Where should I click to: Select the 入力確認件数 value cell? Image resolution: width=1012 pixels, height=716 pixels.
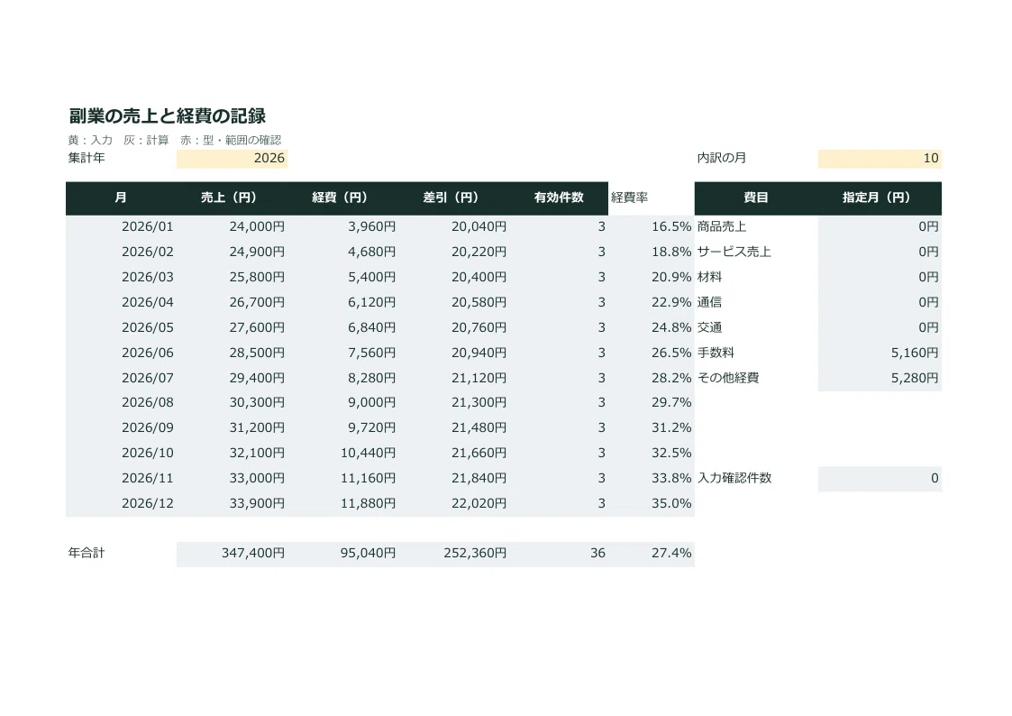click(880, 479)
